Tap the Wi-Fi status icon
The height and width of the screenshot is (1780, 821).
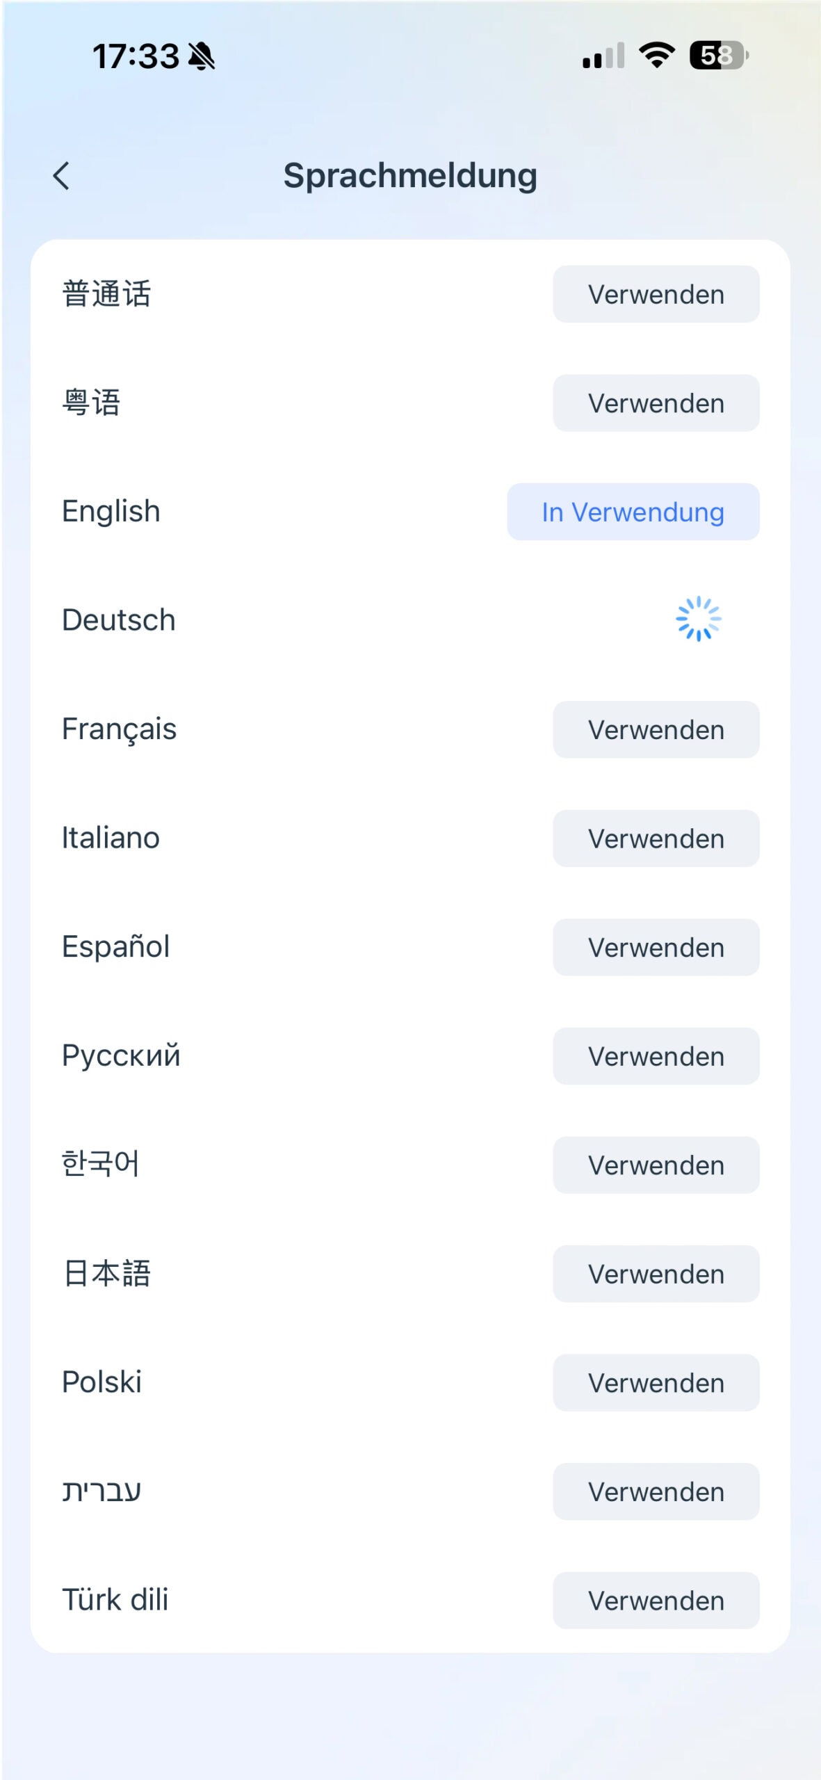tap(656, 55)
